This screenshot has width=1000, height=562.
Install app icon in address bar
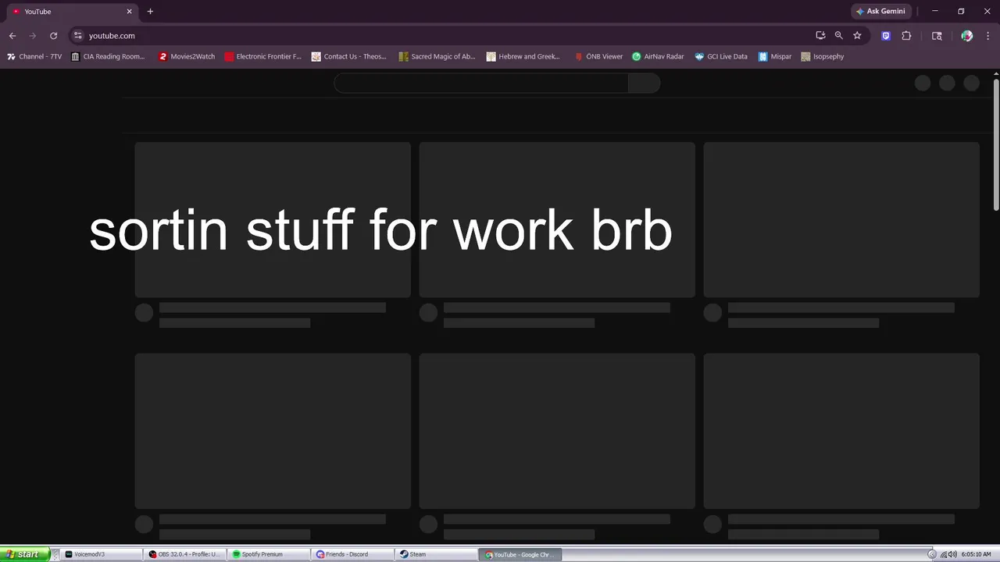click(820, 36)
